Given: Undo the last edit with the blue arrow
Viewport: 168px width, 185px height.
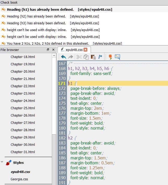Looking at the screenshot, I should click(64, 57).
